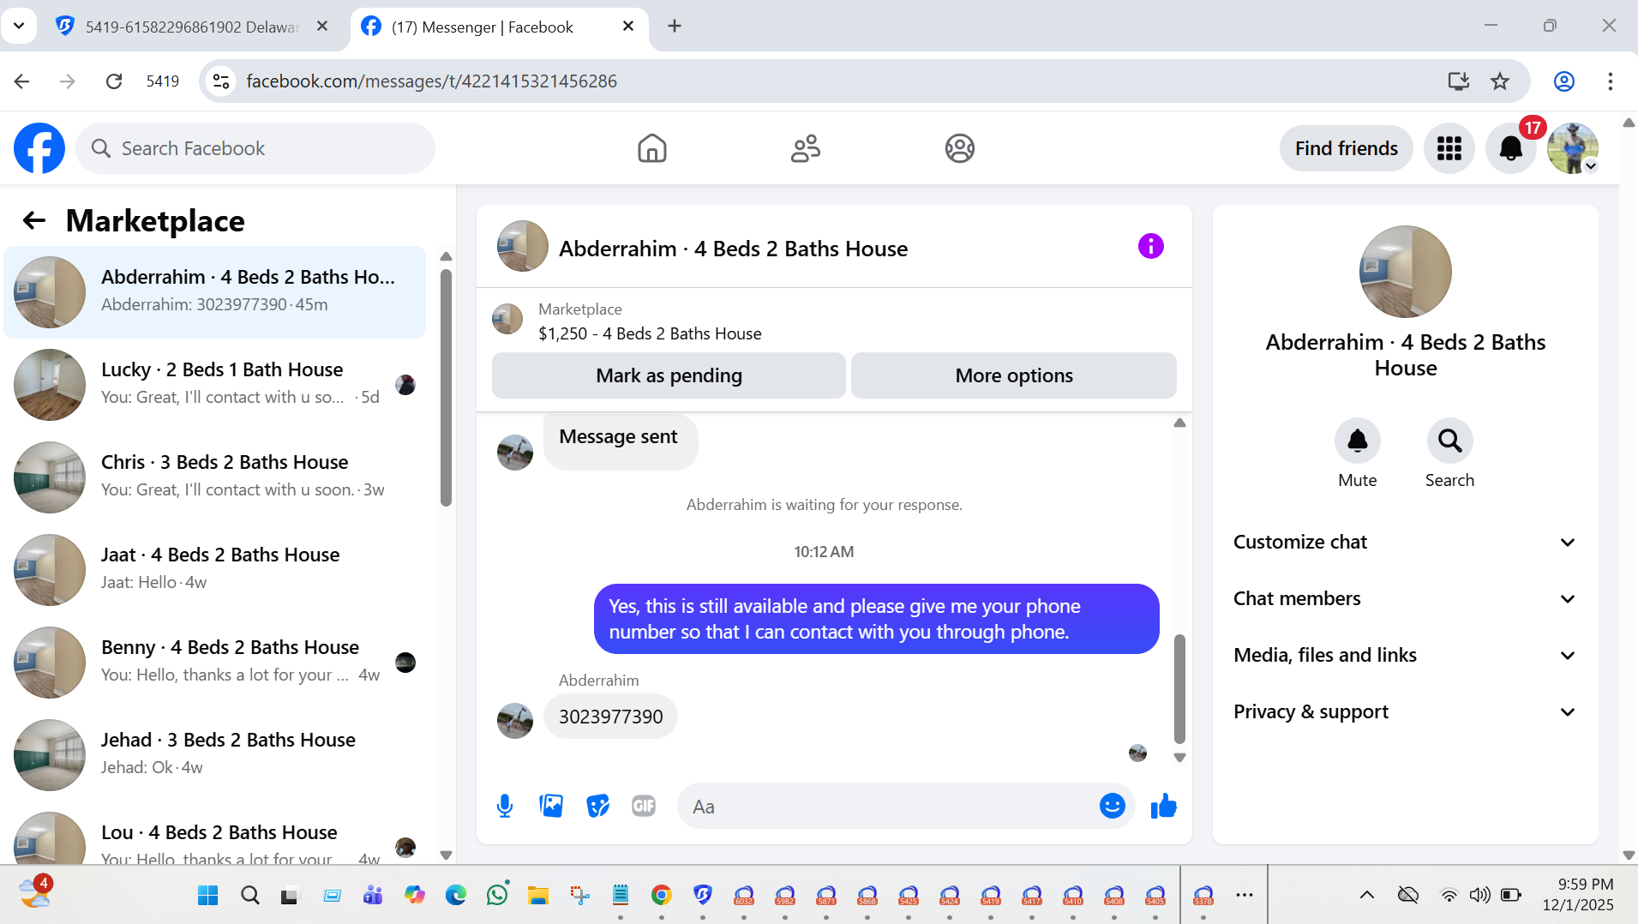Open the conversation information icon
This screenshot has height=924, width=1638.
pos(1150,247)
